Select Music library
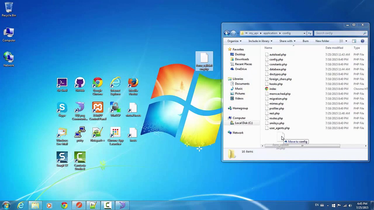The height and width of the screenshot is (210, 374). point(239,89)
